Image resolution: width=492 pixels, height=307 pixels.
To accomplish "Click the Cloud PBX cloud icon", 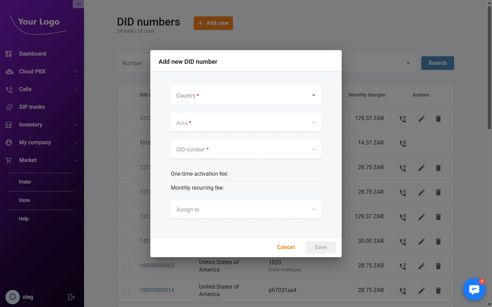I will [x=9, y=71].
